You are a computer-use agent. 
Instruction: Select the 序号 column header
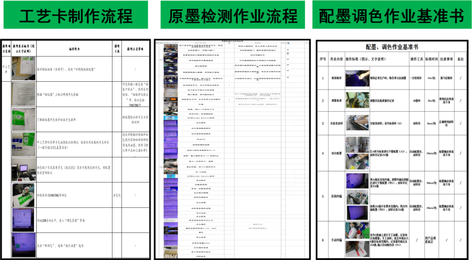pos(323,59)
